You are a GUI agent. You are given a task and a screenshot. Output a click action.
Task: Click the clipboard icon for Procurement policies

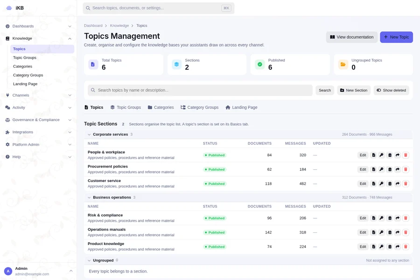[390, 169]
